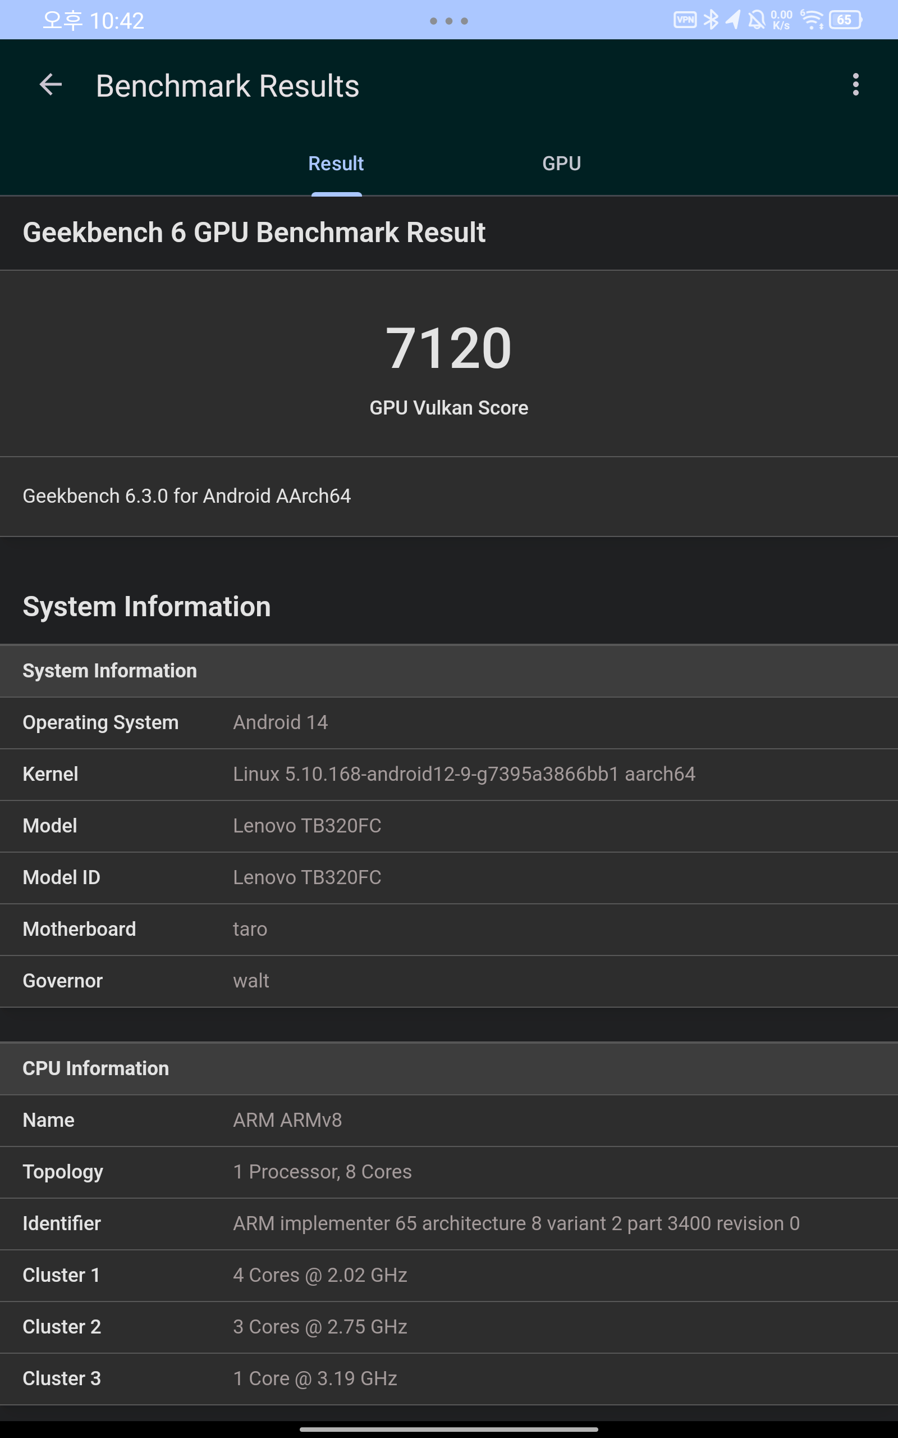
Task: Tap the Topology label
Action: pyautogui.click(x=63, y=1172)
